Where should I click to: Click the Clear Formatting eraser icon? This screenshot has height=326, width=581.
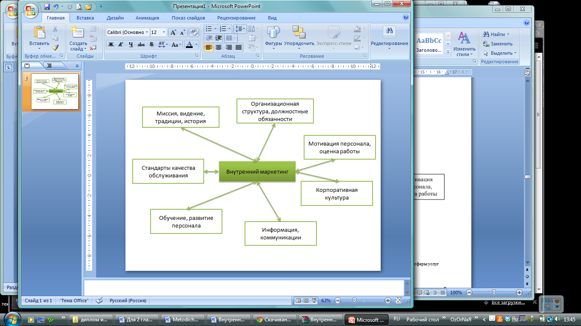[x=194, y=32]
